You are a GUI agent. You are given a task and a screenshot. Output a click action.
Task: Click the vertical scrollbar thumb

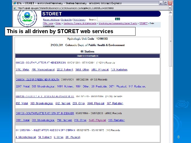click(x=171, y=41)
